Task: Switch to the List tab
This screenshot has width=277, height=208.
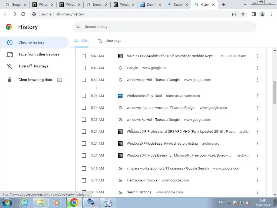Action: point(81,41)
